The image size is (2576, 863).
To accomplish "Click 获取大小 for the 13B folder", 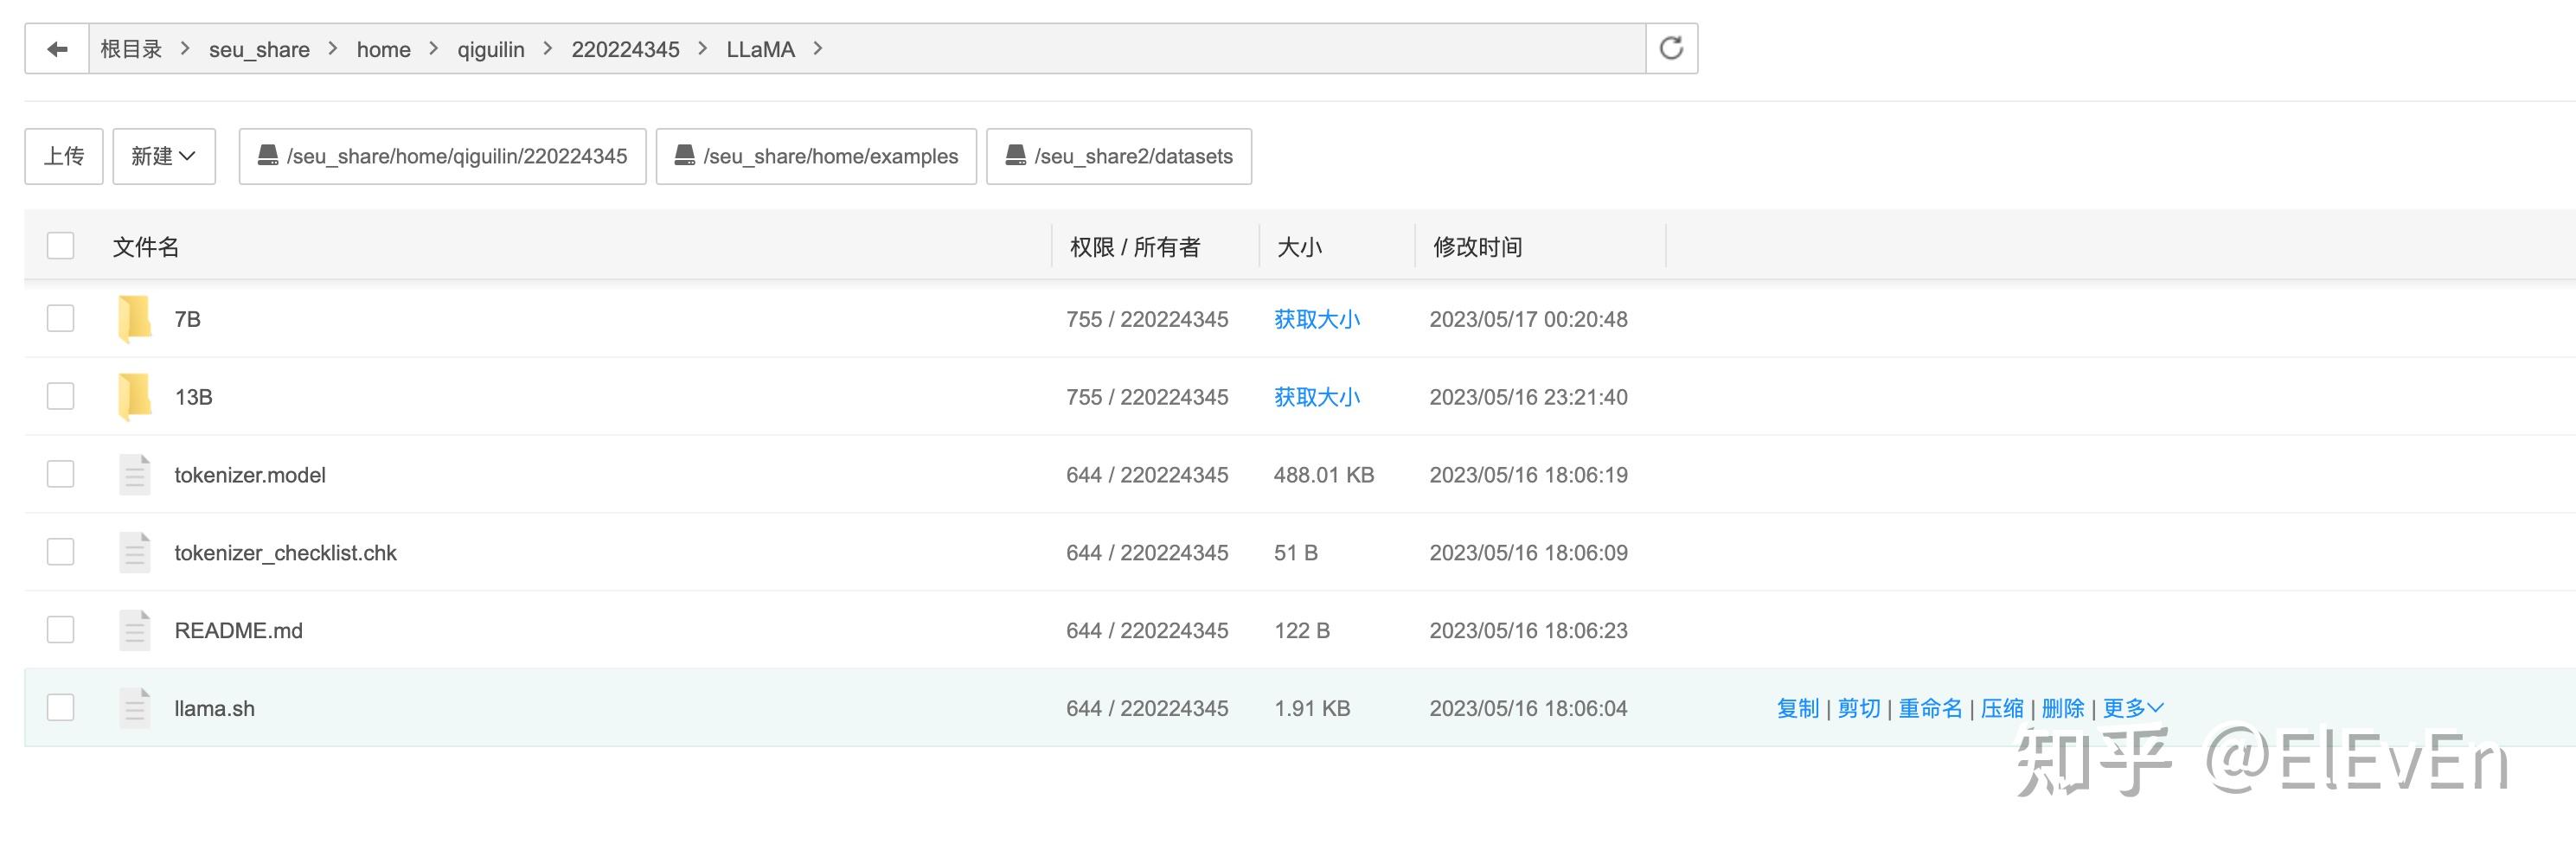I will click(1317, 397).
